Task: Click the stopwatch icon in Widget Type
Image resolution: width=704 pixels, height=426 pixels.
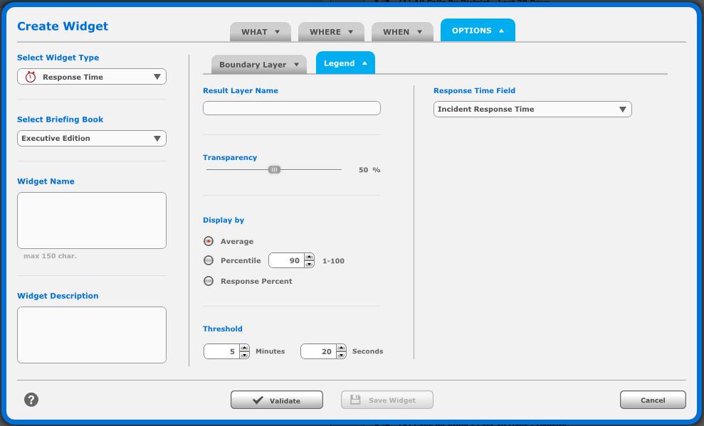Action: [x=31, y=77]
